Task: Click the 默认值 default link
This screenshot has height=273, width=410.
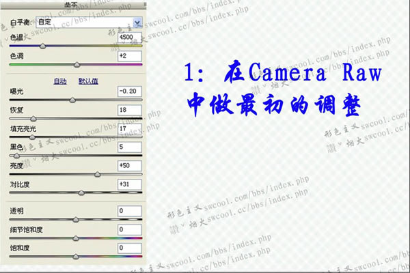Action: click(x=88, y=81)
